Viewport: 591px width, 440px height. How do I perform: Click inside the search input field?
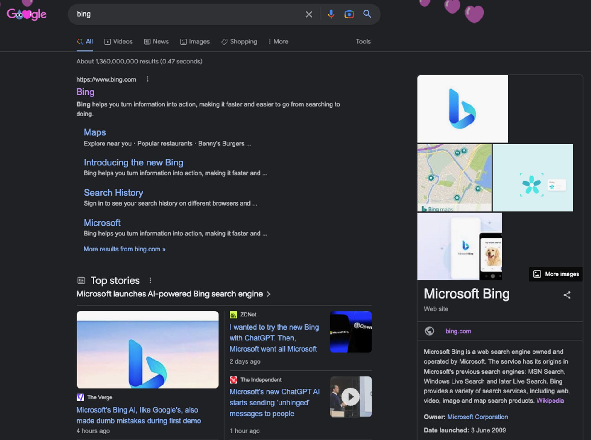pyautogui.click(x=185, y=14)
